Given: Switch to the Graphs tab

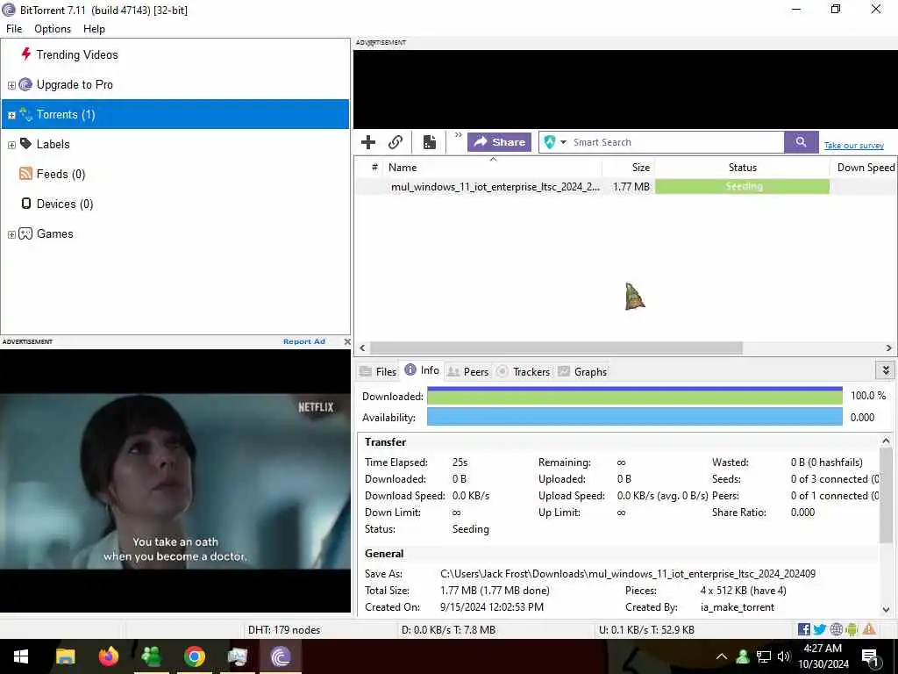Looking at the screenshot, I should click(582, 371).
